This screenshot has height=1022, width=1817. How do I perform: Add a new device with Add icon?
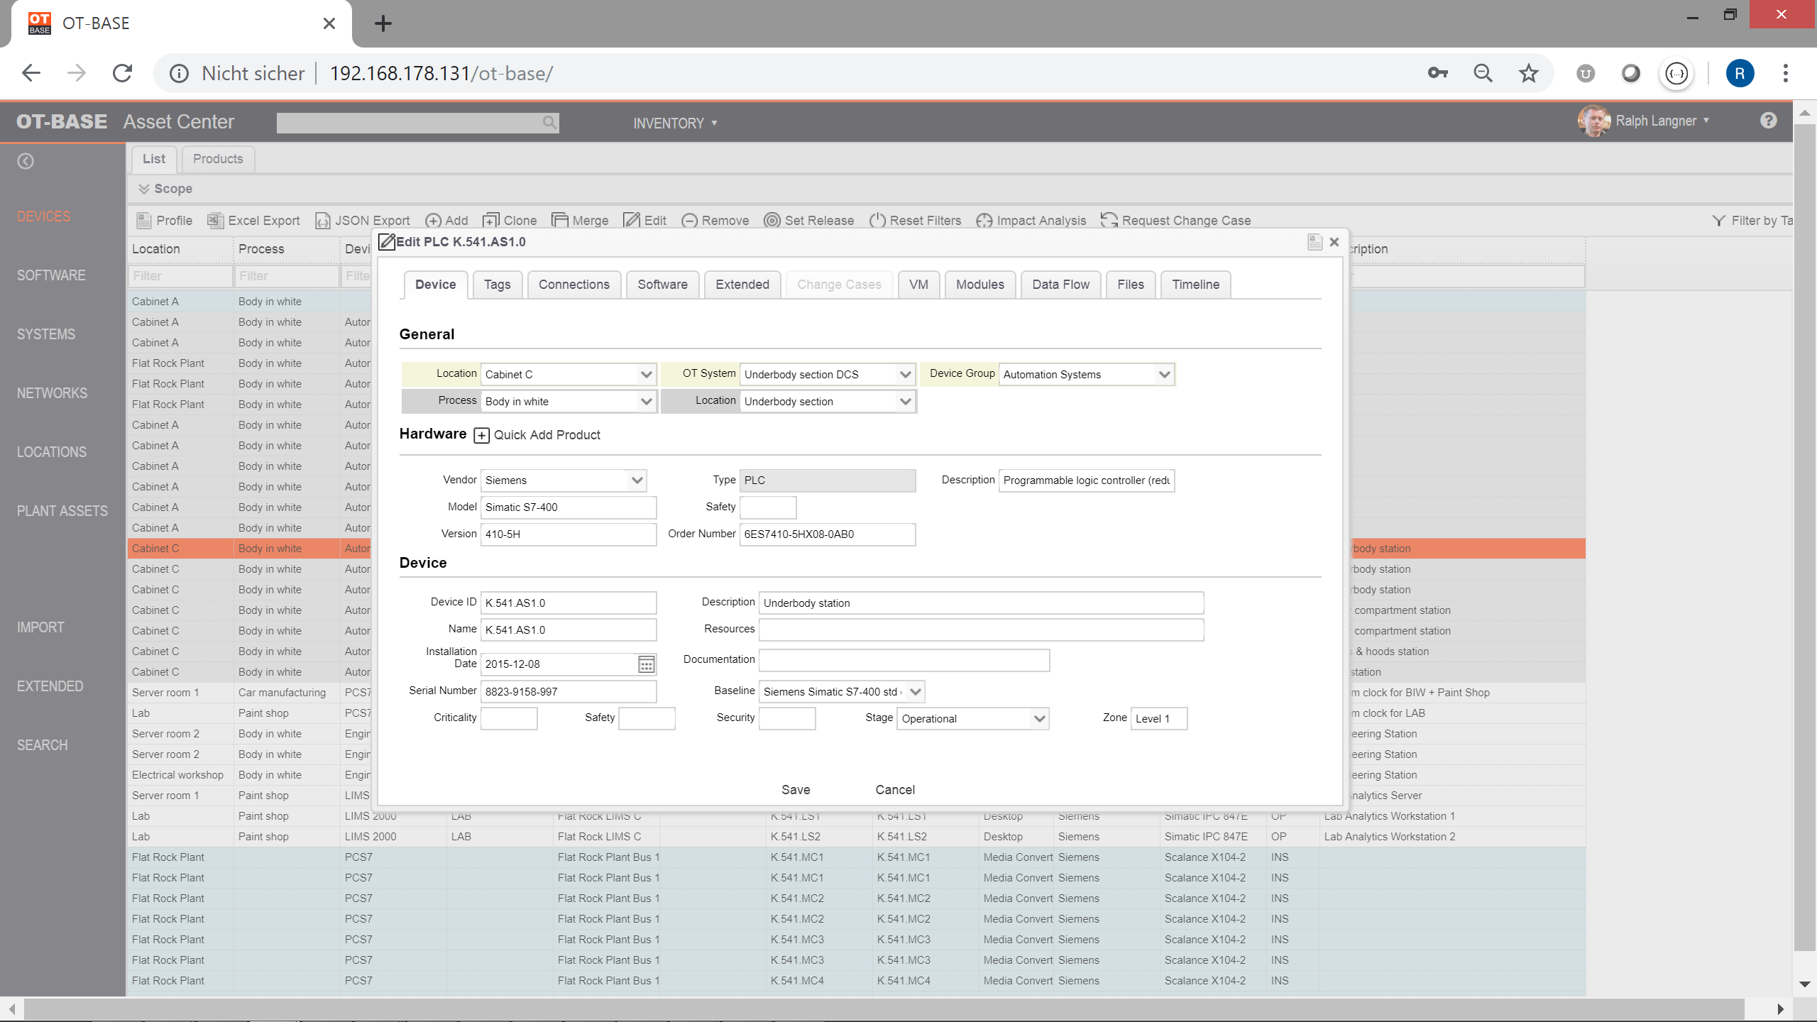[x=434, y=221]
